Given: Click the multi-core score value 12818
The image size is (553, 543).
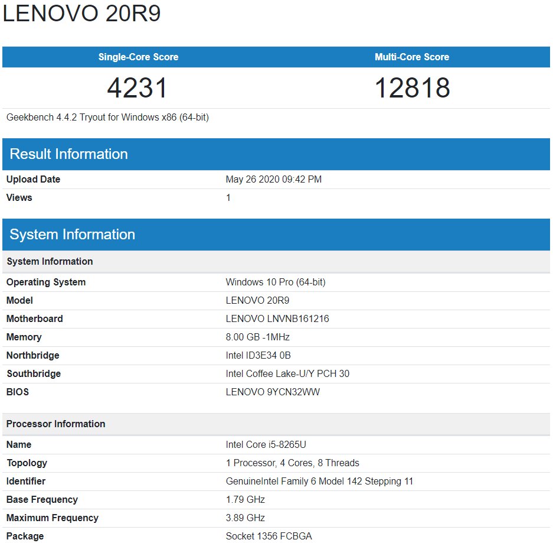Looking at the screenshot, I should pos(413,87).
